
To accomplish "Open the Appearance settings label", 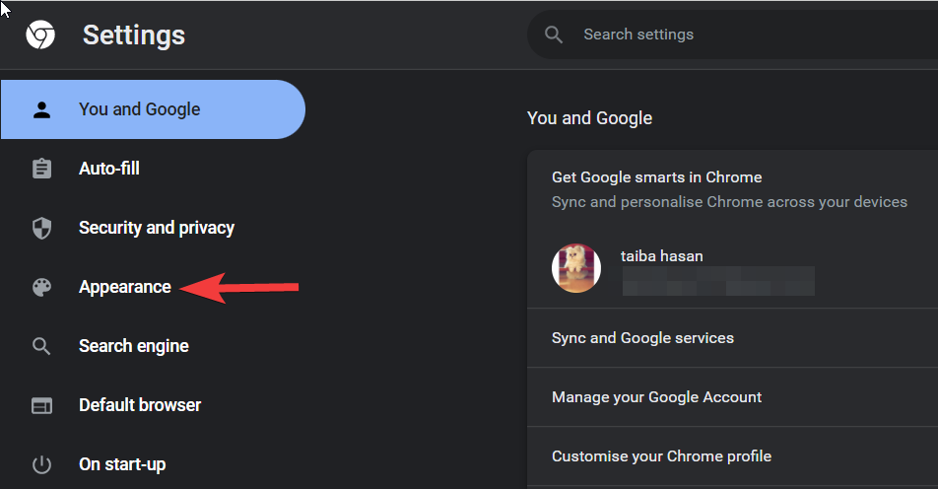I will (125, 287).
